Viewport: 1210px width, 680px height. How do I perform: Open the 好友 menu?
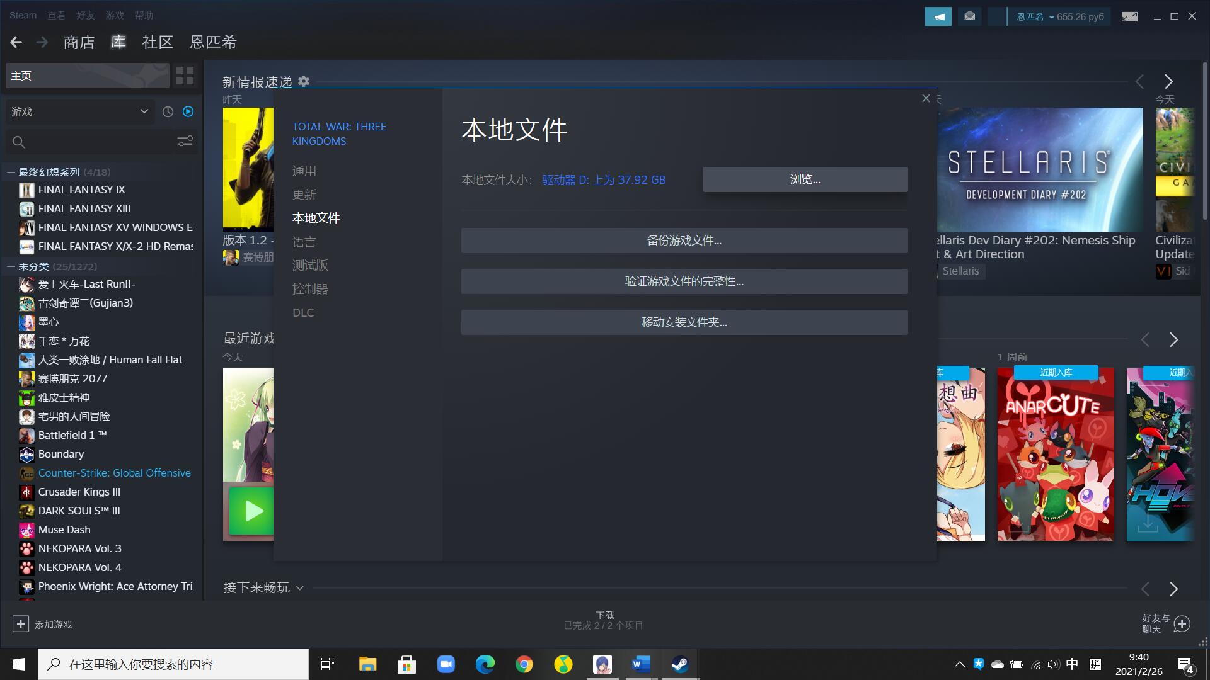pos(86,15)
